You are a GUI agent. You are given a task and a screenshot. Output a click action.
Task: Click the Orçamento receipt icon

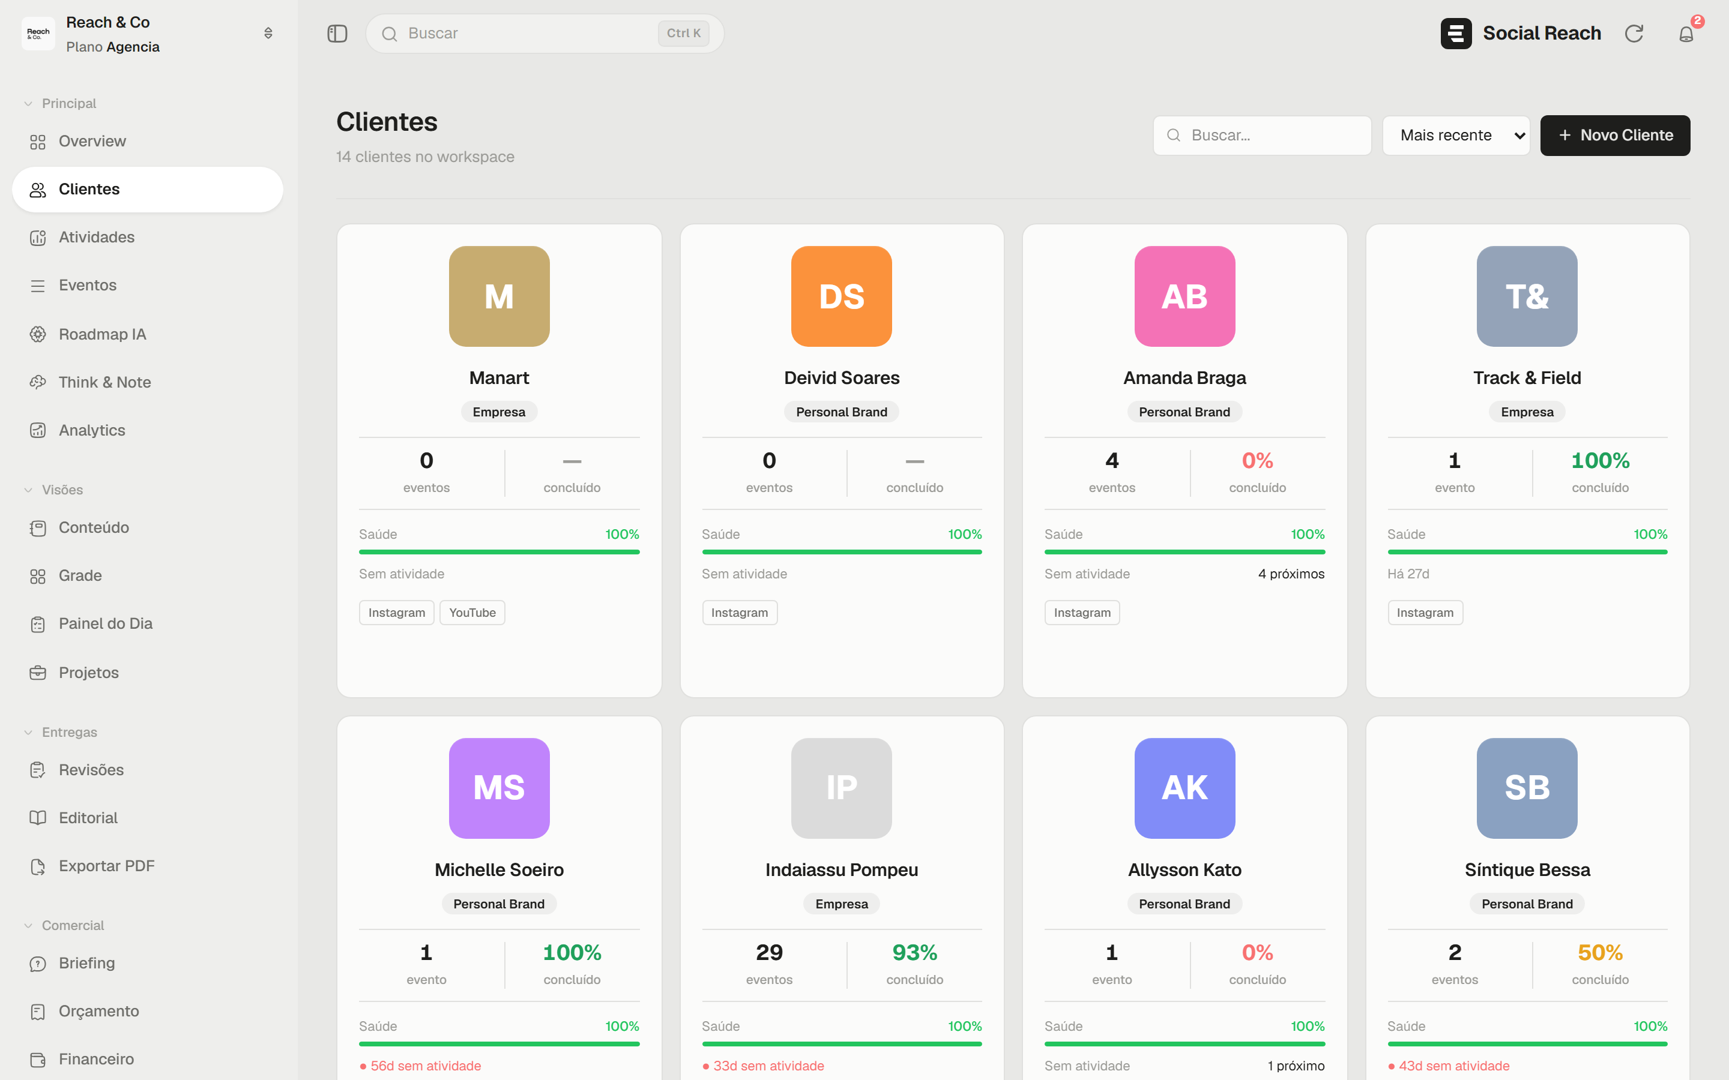tap(38, 1012)
